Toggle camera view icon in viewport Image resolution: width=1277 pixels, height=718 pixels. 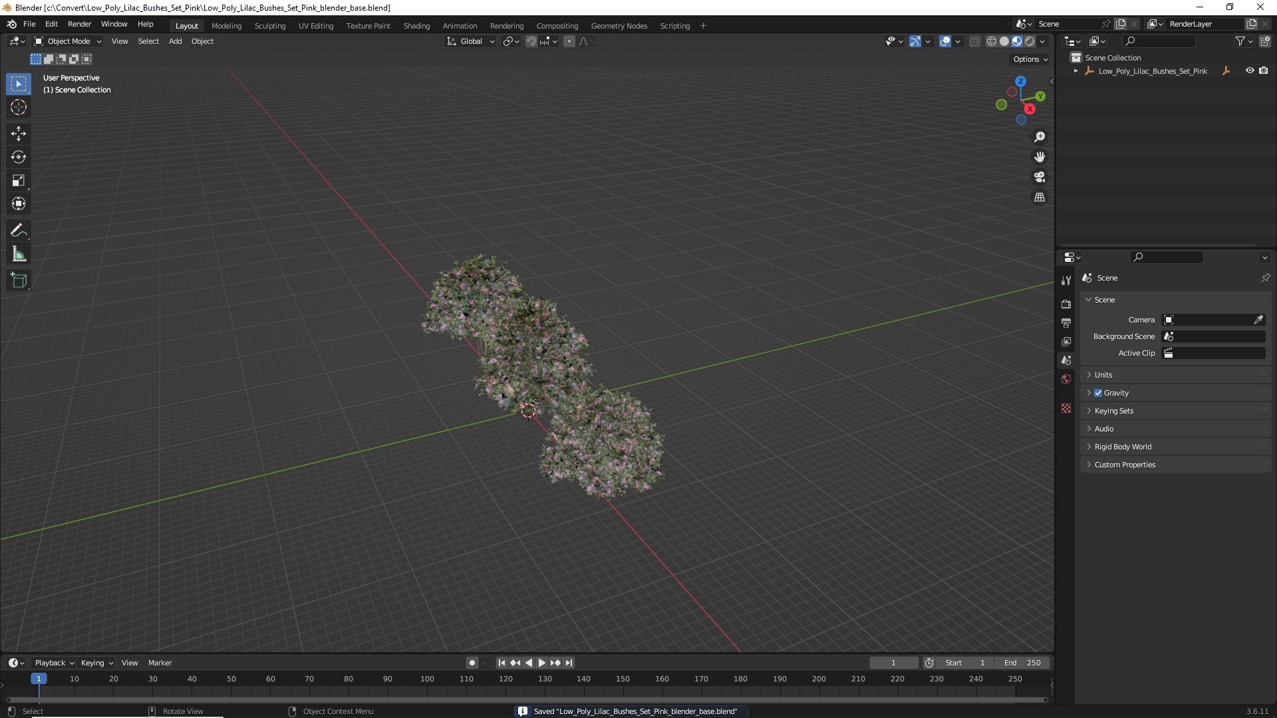point(1040,177)
